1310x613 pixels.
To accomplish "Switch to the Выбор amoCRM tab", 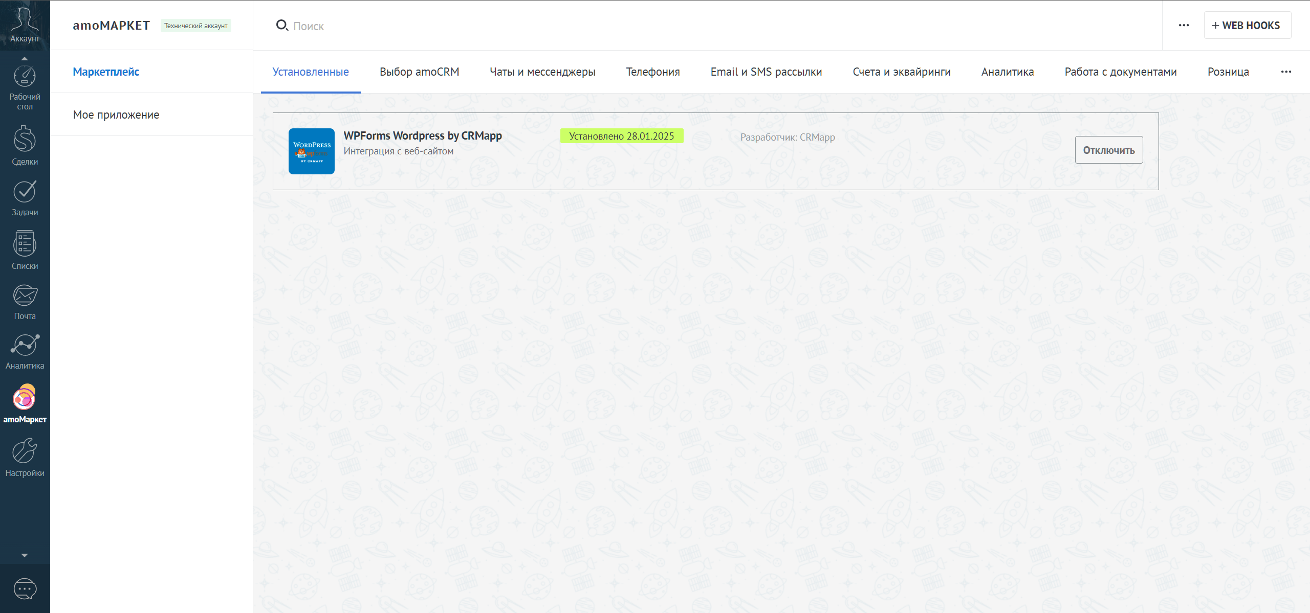I will [x=419, y=72].
